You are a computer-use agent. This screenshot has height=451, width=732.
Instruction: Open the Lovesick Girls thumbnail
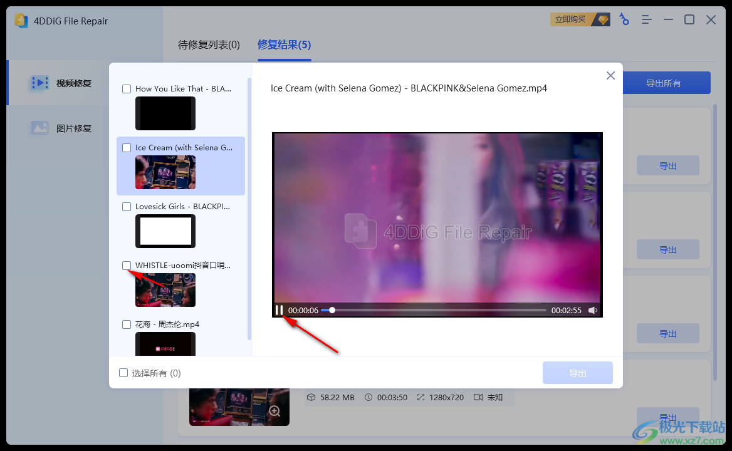pyautogui.click(x=165, y=231)
